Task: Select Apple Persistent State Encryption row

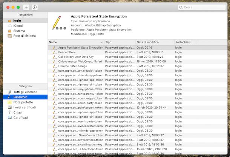Action: (138, 48)
